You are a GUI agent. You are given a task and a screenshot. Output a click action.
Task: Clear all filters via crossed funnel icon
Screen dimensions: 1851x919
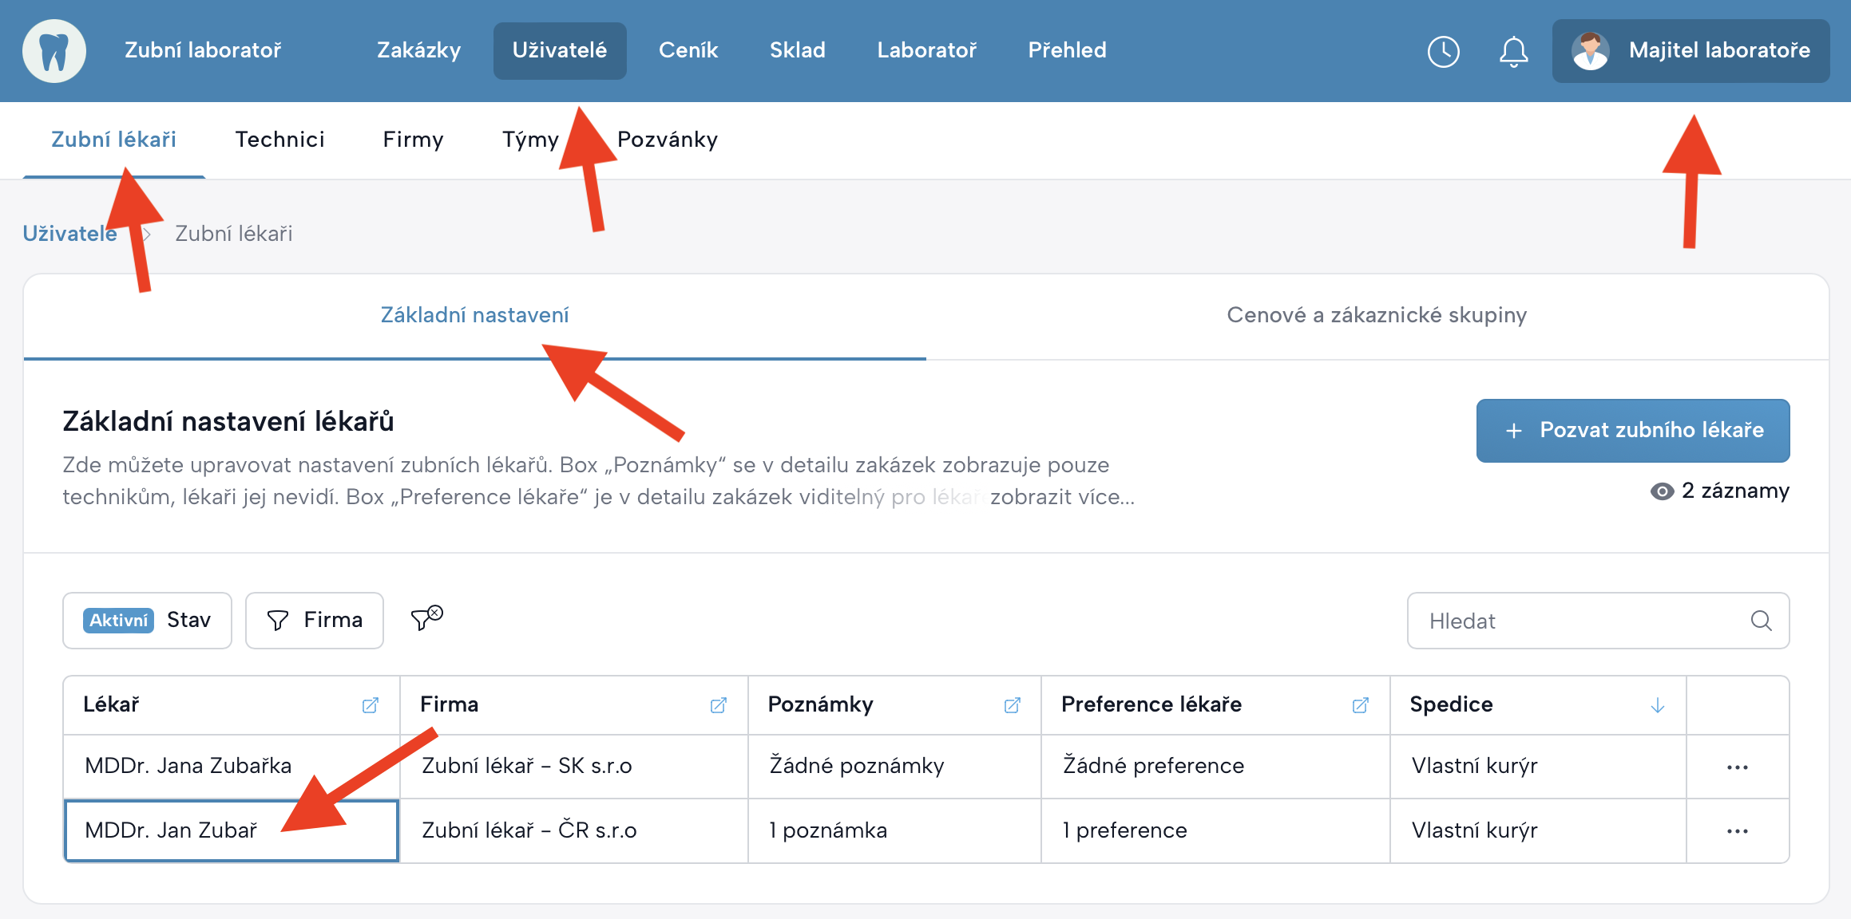pos(426,618)
